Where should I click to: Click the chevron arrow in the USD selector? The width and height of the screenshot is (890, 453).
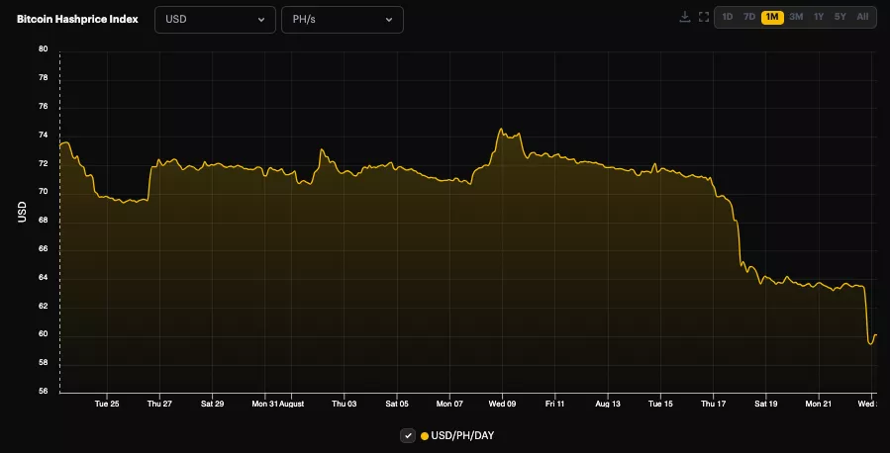pos(261,20)
